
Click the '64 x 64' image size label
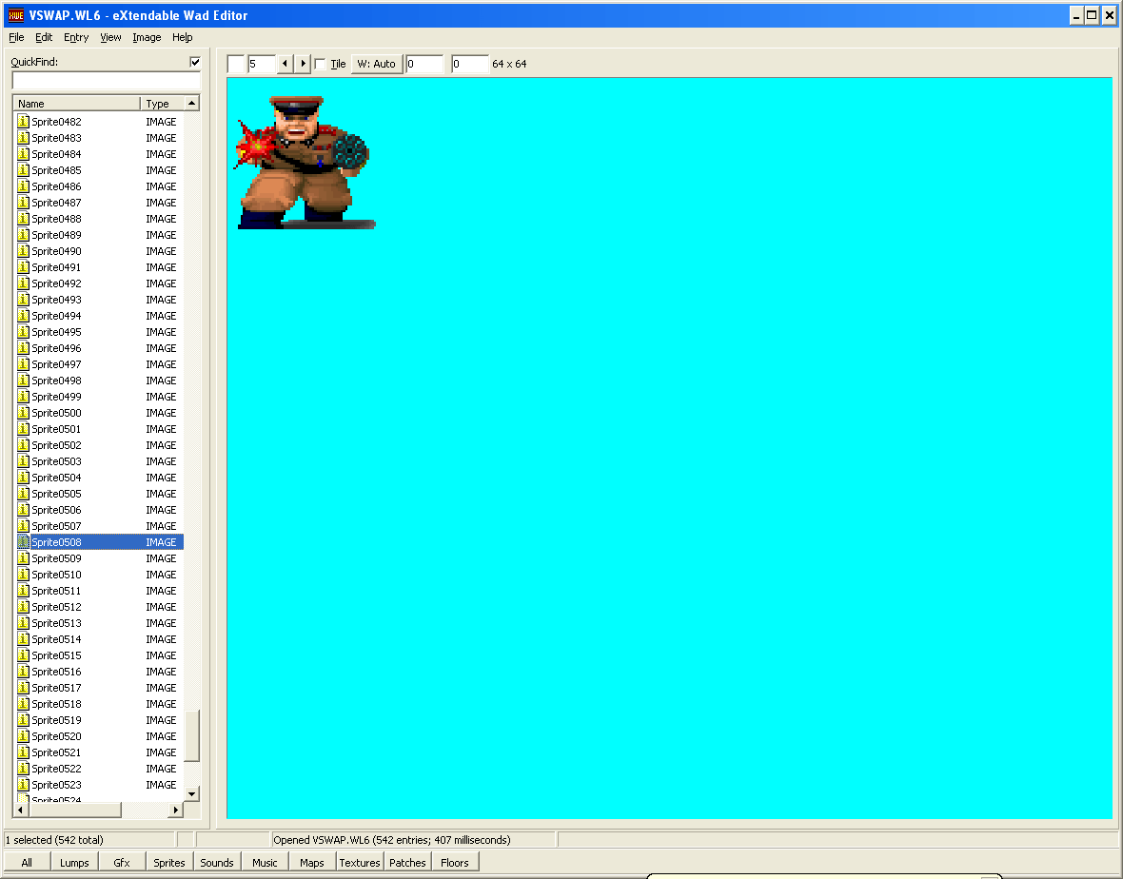[x=509, y=64]
